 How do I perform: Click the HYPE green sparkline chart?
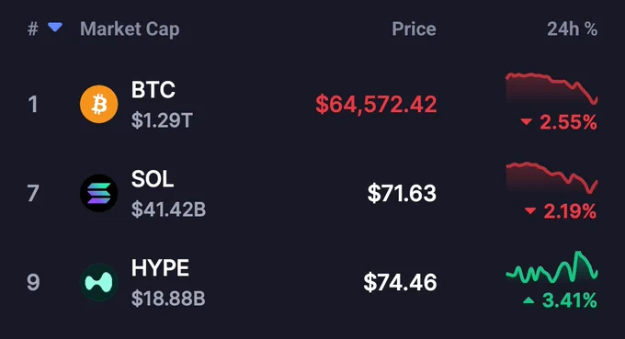[x=552, y=267]
